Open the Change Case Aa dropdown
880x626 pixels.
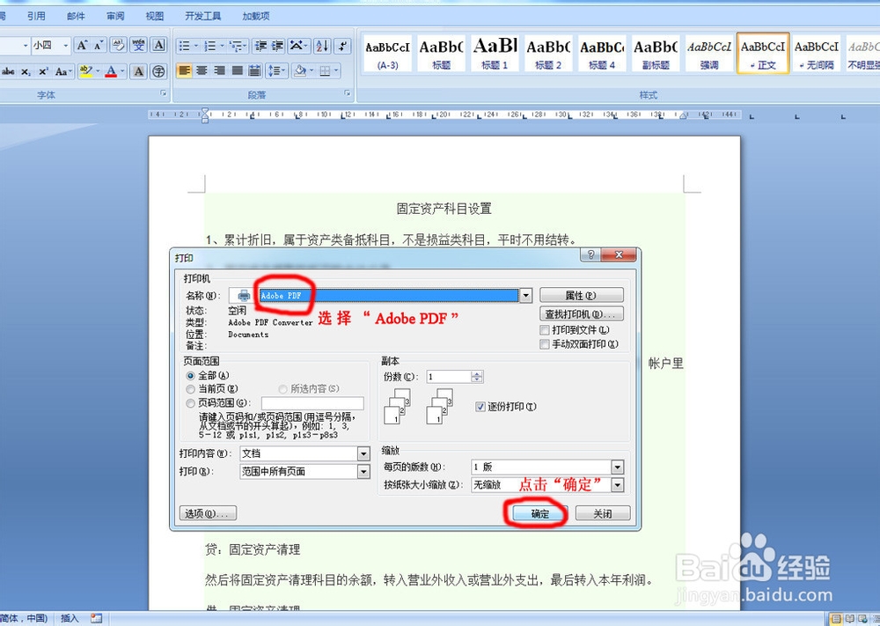click(x=63, y=71)
